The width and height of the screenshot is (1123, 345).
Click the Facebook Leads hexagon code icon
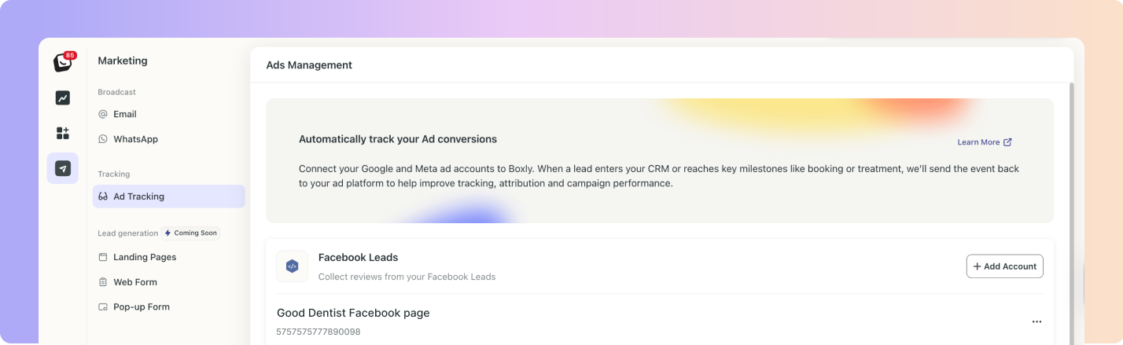292,266
